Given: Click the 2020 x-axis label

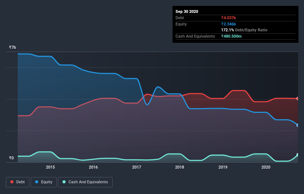Looking at the screenshot, I should coord(266,167).
